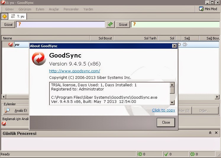Click the Diğer... button
The width and height of the screenshot is (221, 158).
205,111
